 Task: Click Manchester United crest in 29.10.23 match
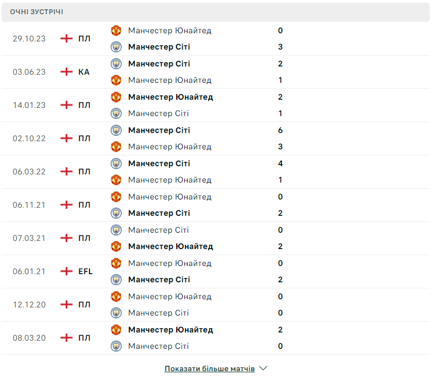(116, 31)
